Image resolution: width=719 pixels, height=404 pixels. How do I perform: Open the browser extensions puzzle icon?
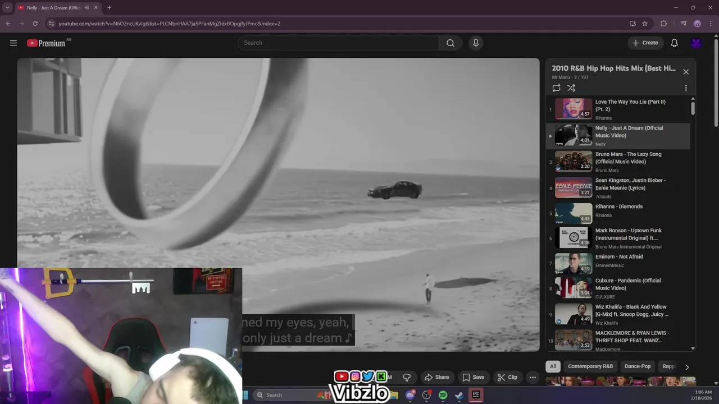(663, 24)
